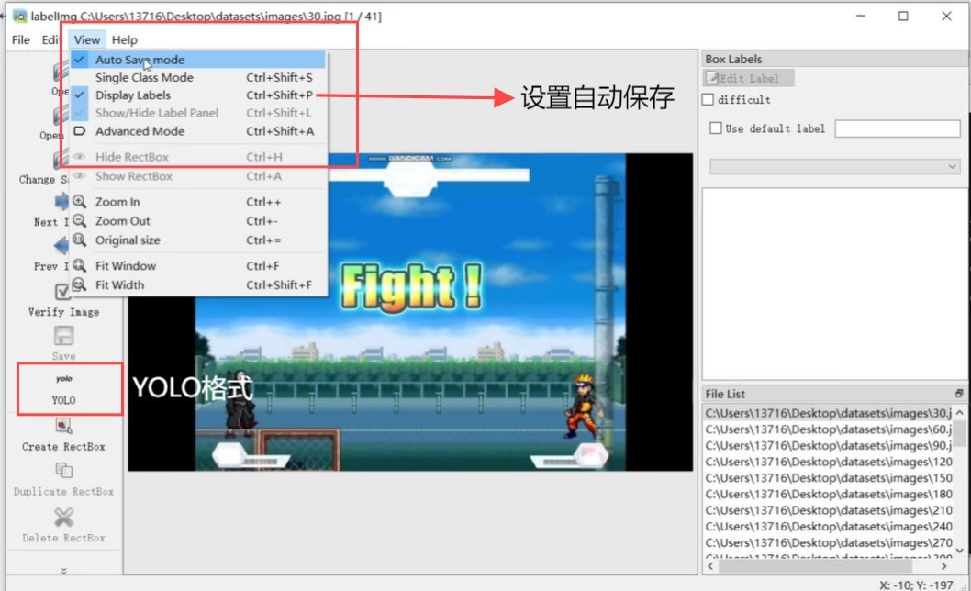Choose Fit Window from View menu
The image size is (971, 591).
126,266
